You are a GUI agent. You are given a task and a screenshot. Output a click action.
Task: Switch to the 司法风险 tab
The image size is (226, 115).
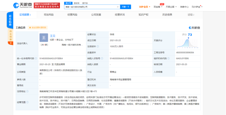coord(49,15)
